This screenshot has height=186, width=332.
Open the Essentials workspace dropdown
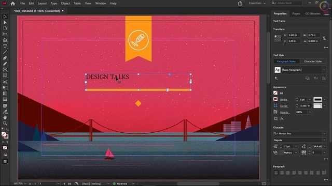point(257,3)
